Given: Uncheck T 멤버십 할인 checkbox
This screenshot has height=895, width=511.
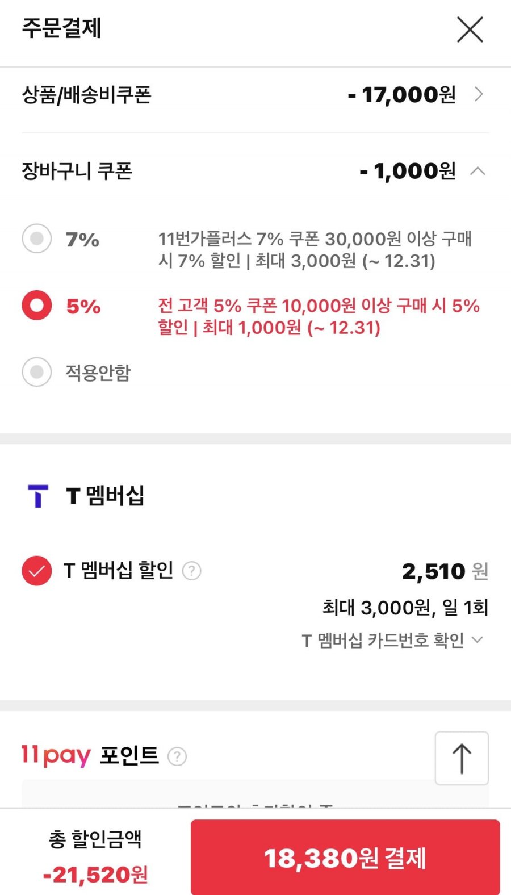Looking at the screenshot, I should [x=37, y=570].
